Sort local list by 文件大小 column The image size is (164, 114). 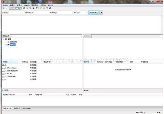coord(25,62)
